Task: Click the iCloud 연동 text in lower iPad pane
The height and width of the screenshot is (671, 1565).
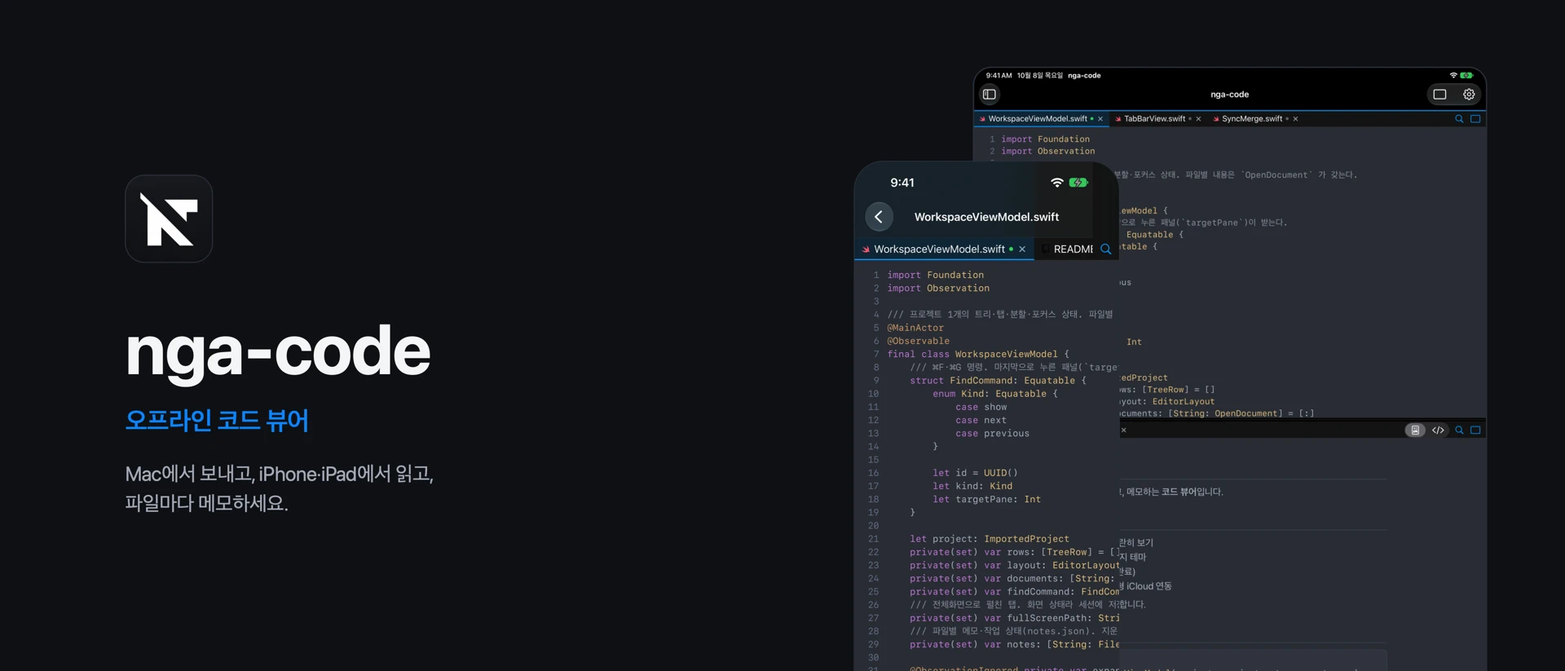Action: point(1149,586)
